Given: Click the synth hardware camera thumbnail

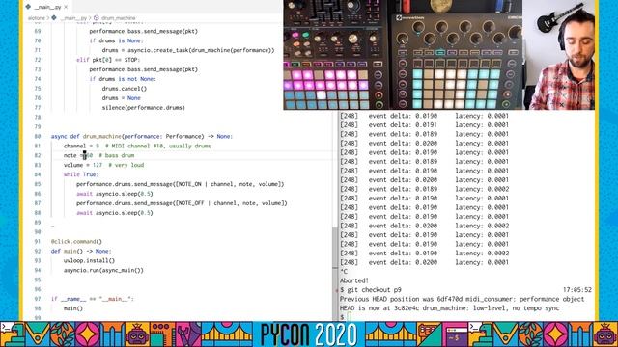Looking at the screenshot, I should [403, 55].
